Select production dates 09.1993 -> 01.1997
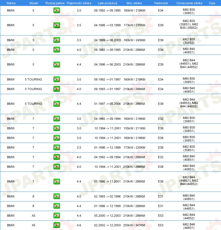Screen dimensions: 221x230 [x=107, y=89]
